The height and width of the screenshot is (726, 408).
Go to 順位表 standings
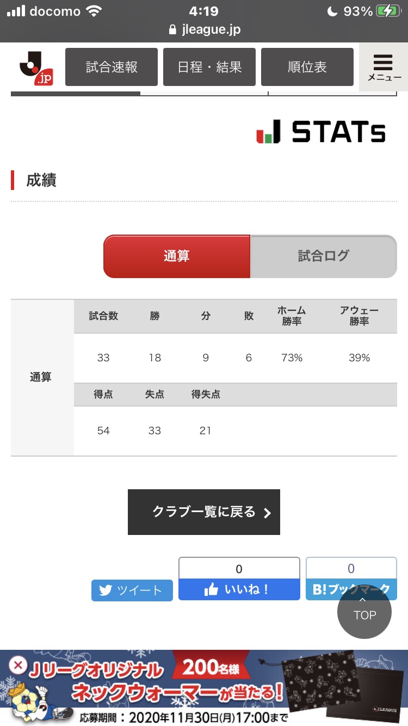coord(307,67)
